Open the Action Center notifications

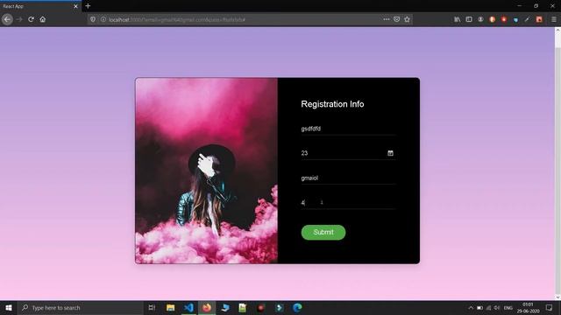click(550, 307)
